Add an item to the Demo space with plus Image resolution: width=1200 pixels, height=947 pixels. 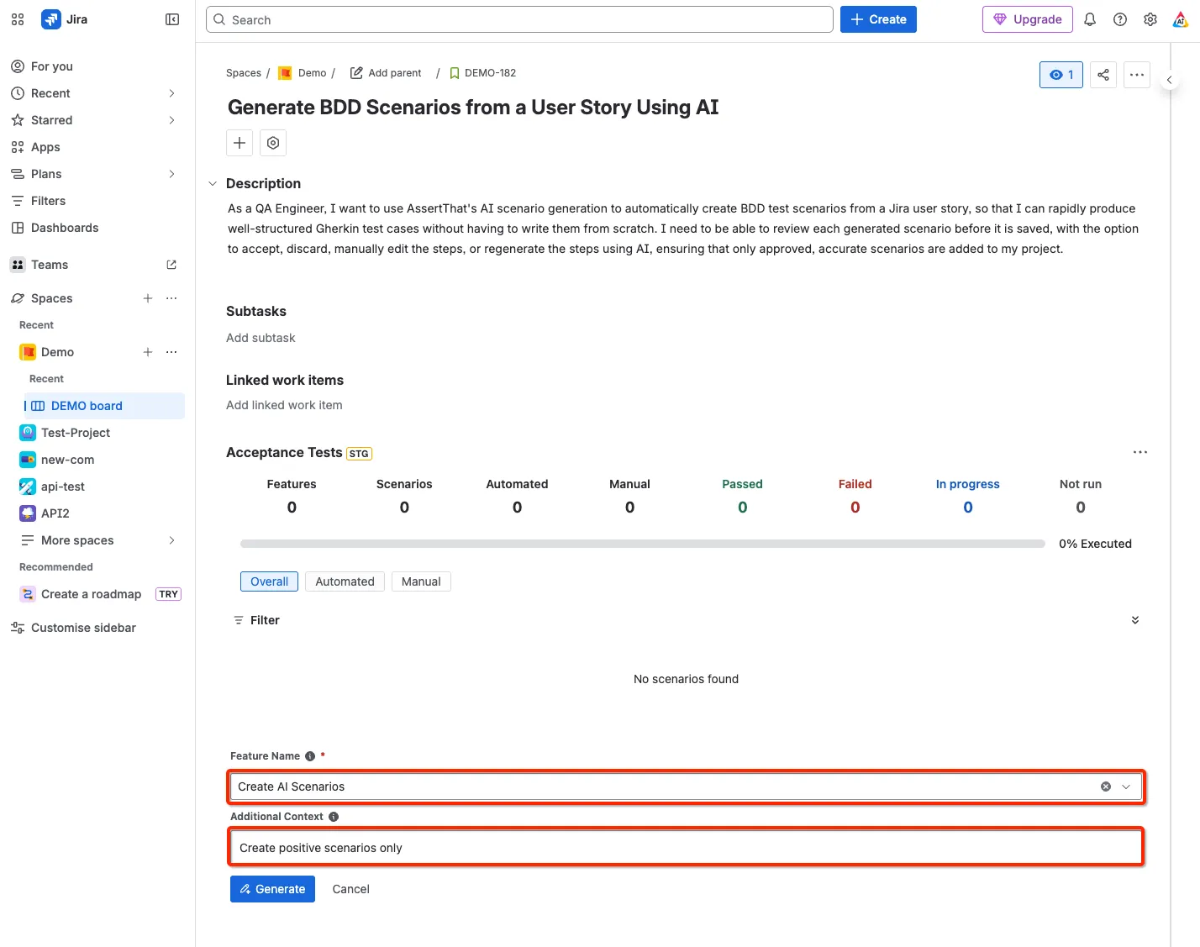click(148, 352)
